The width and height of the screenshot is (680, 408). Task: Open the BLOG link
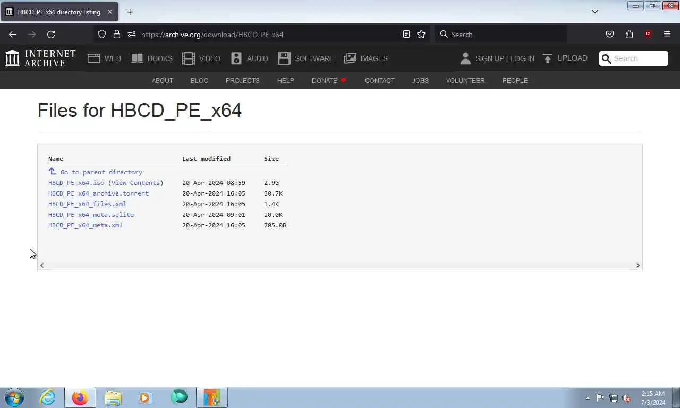(x=199, y=81)
